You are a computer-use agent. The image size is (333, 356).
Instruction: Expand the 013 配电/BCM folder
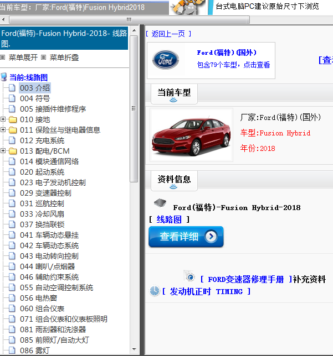[x=3, y=151]
